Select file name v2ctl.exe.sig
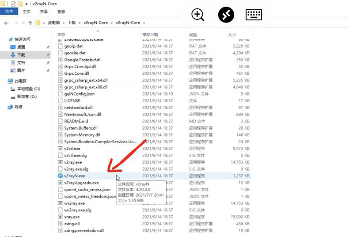The image size is (349, 237). [76, 155]
